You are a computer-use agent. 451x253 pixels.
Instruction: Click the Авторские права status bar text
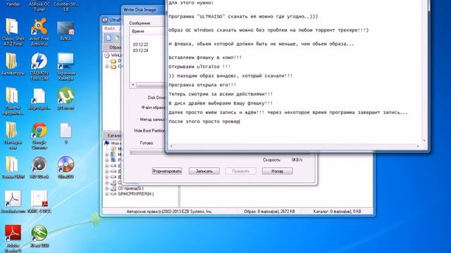tap(169, 212)
